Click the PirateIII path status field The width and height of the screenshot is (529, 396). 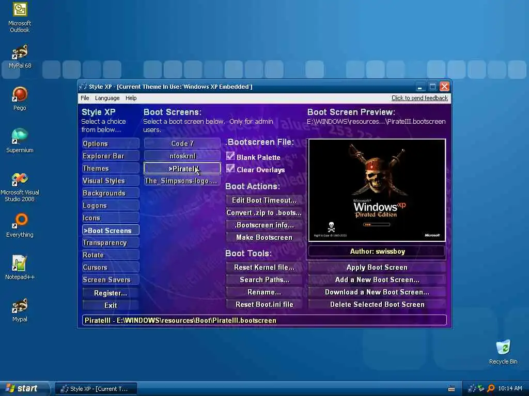pyautogui.click(x=264, y=320)
